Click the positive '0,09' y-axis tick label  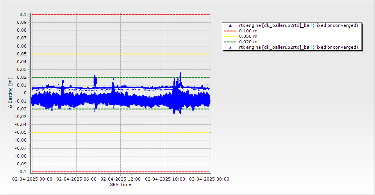click(x=22, y=23)
